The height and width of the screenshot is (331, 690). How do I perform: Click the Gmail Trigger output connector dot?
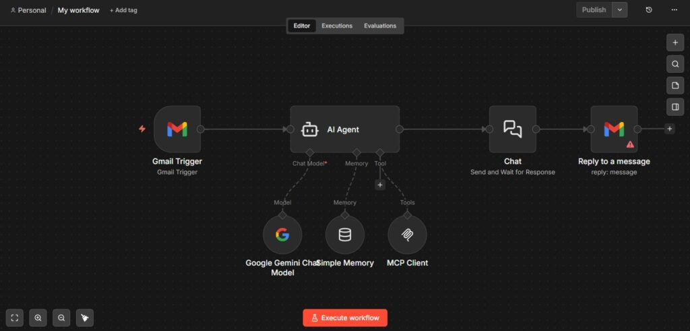click(201, 129)
